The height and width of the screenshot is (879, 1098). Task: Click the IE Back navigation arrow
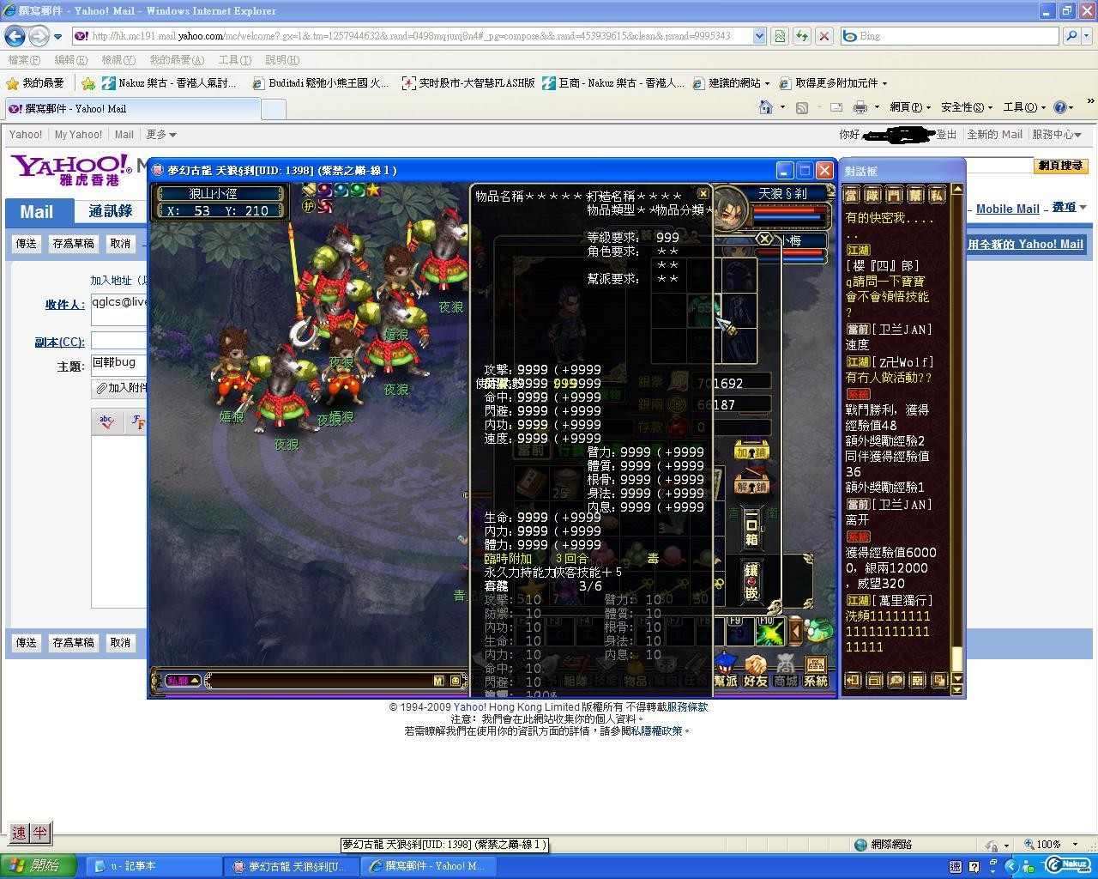[x=15, y=36]
